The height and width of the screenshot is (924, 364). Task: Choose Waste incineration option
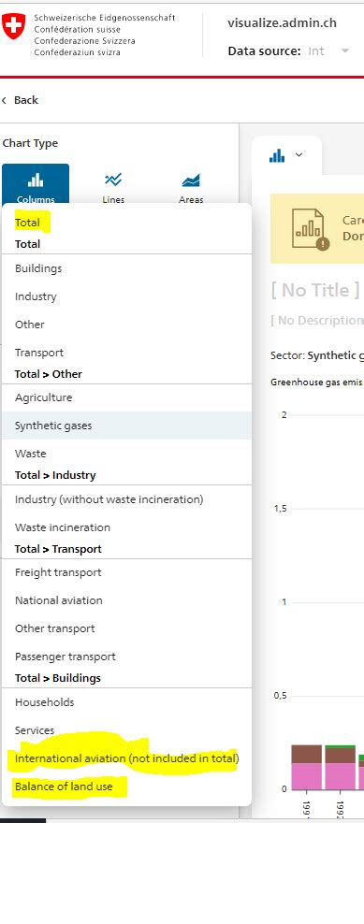(63, 527)
